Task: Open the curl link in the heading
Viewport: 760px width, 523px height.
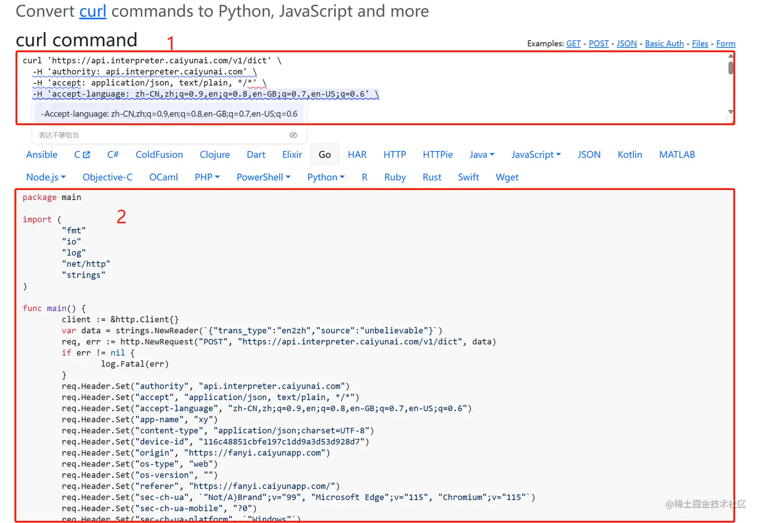Action: (92, 11)
